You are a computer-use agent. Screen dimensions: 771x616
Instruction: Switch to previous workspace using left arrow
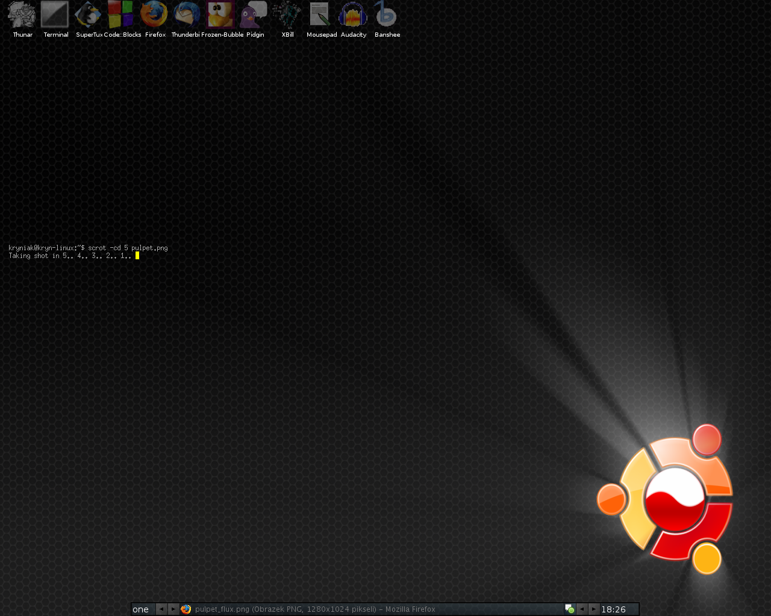coord(161,609)
